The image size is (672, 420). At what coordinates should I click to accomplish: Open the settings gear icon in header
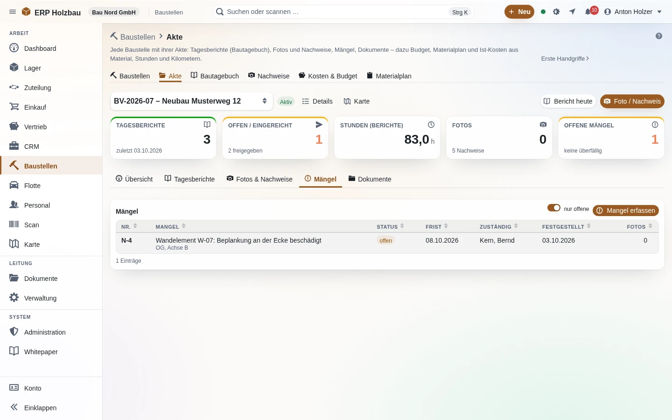556,12
